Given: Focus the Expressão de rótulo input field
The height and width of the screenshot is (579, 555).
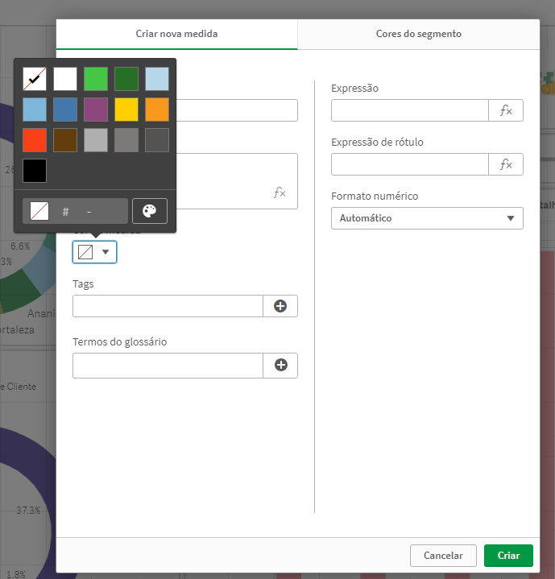Looking at the screenshot, I should point(410,164).
